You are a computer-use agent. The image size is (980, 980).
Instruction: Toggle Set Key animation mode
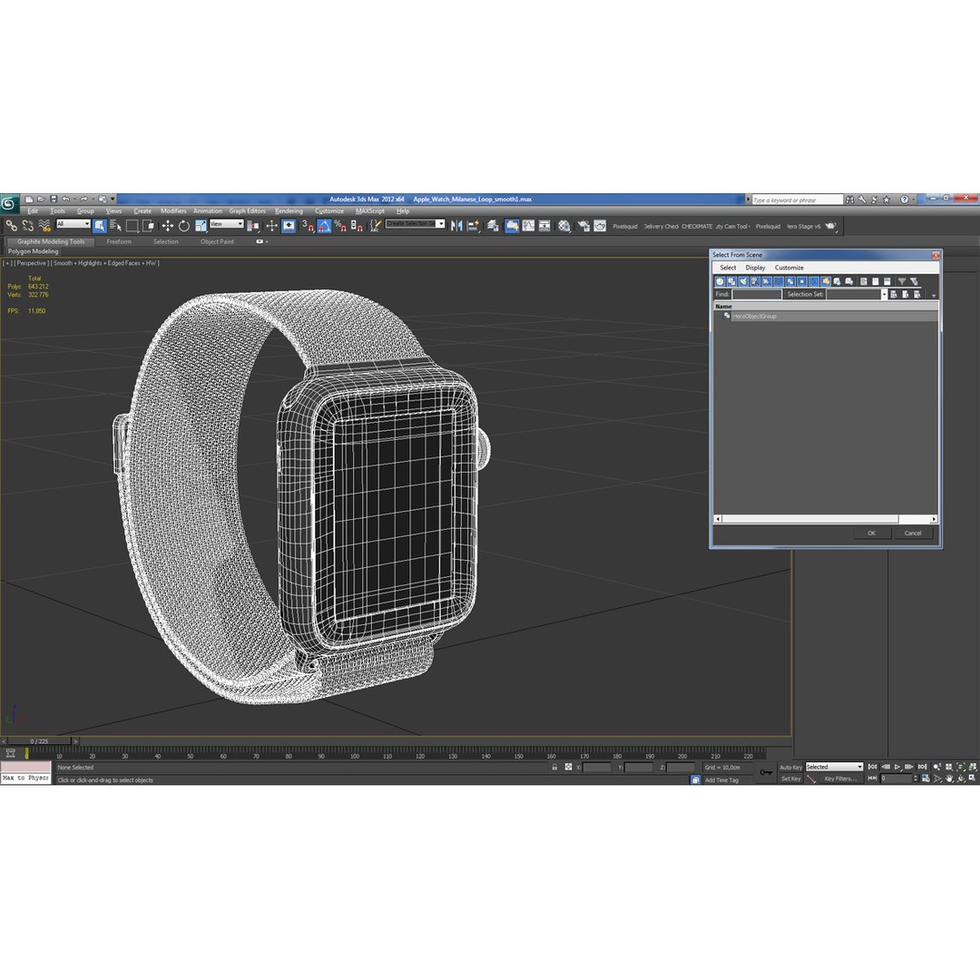[790, 779]
